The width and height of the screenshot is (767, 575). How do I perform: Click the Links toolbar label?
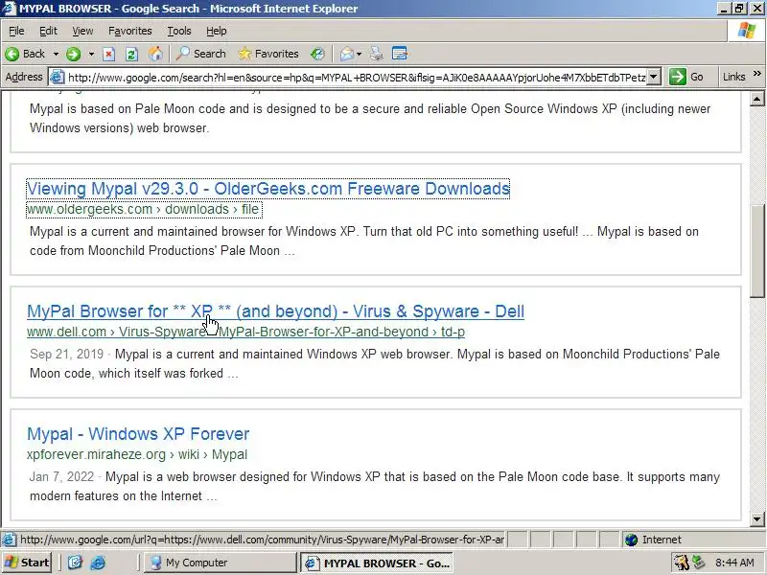(x=733, y=77)
